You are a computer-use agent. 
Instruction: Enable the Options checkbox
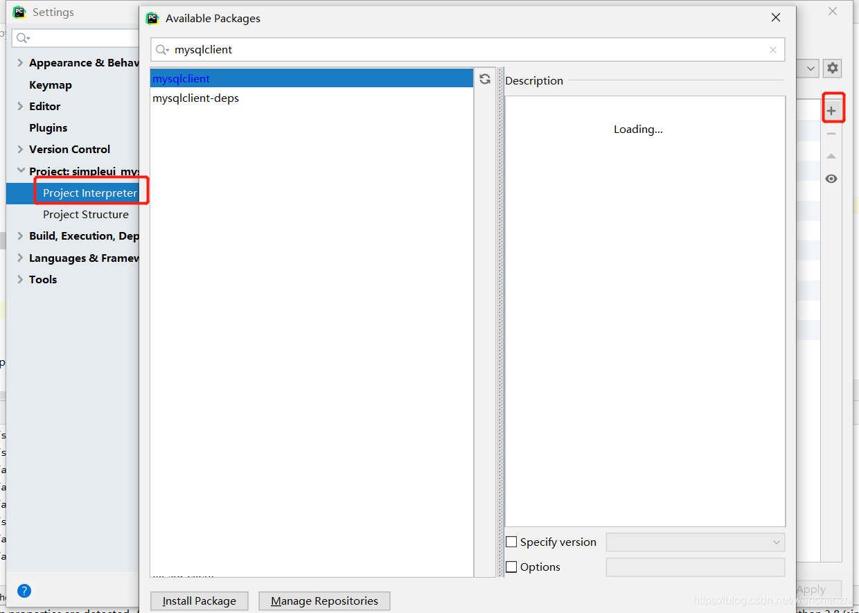(x=511, y=567)
